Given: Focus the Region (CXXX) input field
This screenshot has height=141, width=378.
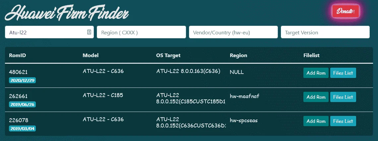Looking at the screenshot, I should point(141,32).
